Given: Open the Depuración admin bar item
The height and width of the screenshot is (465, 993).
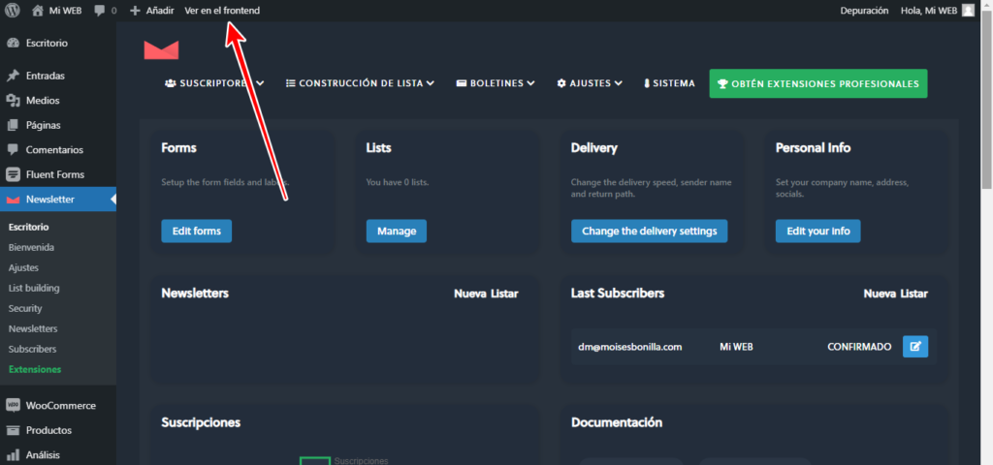Looking at the screenshot, I should point(864,11).
